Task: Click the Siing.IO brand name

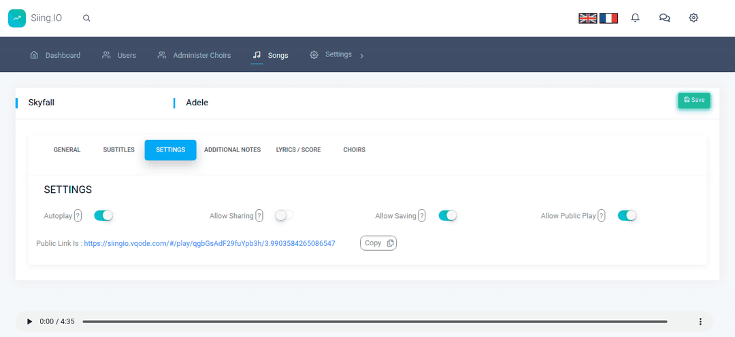Action: [x=46, y=18]
